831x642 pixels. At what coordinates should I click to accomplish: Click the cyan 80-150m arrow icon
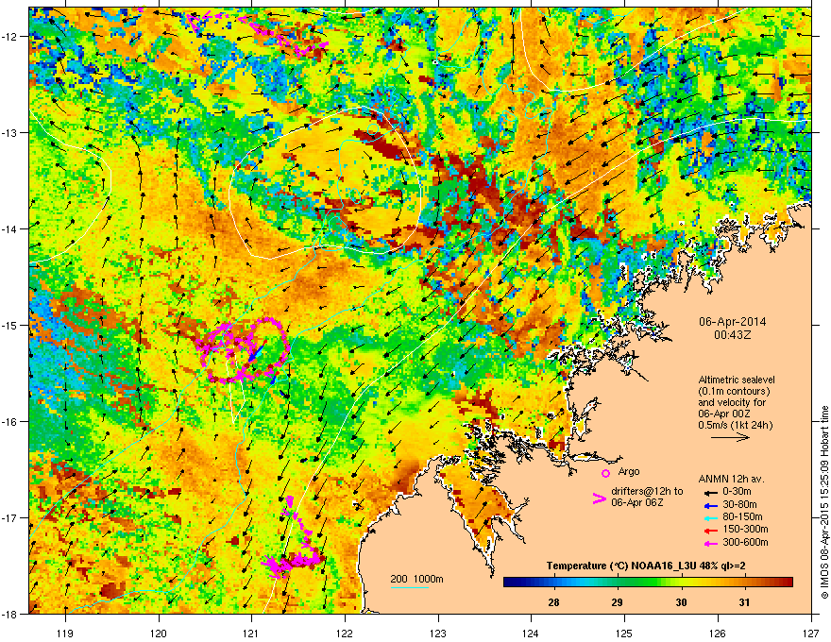point(710,517)
